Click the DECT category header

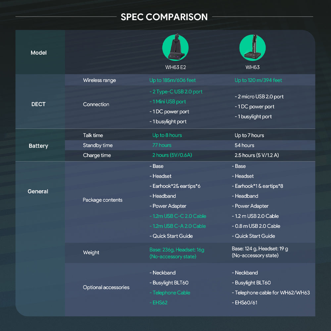click(x=38, y=104)
